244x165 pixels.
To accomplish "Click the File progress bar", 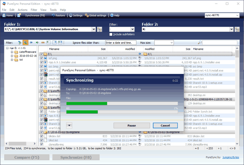I will pos(122,103).
